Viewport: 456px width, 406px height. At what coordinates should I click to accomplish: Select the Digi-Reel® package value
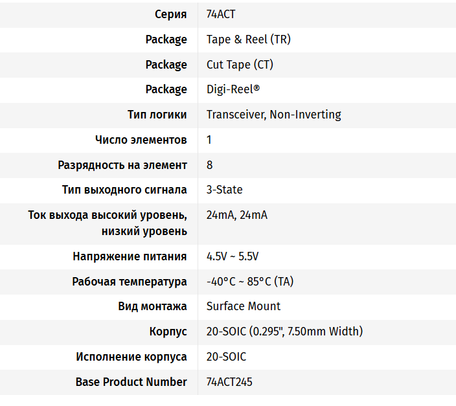(233, 89)
